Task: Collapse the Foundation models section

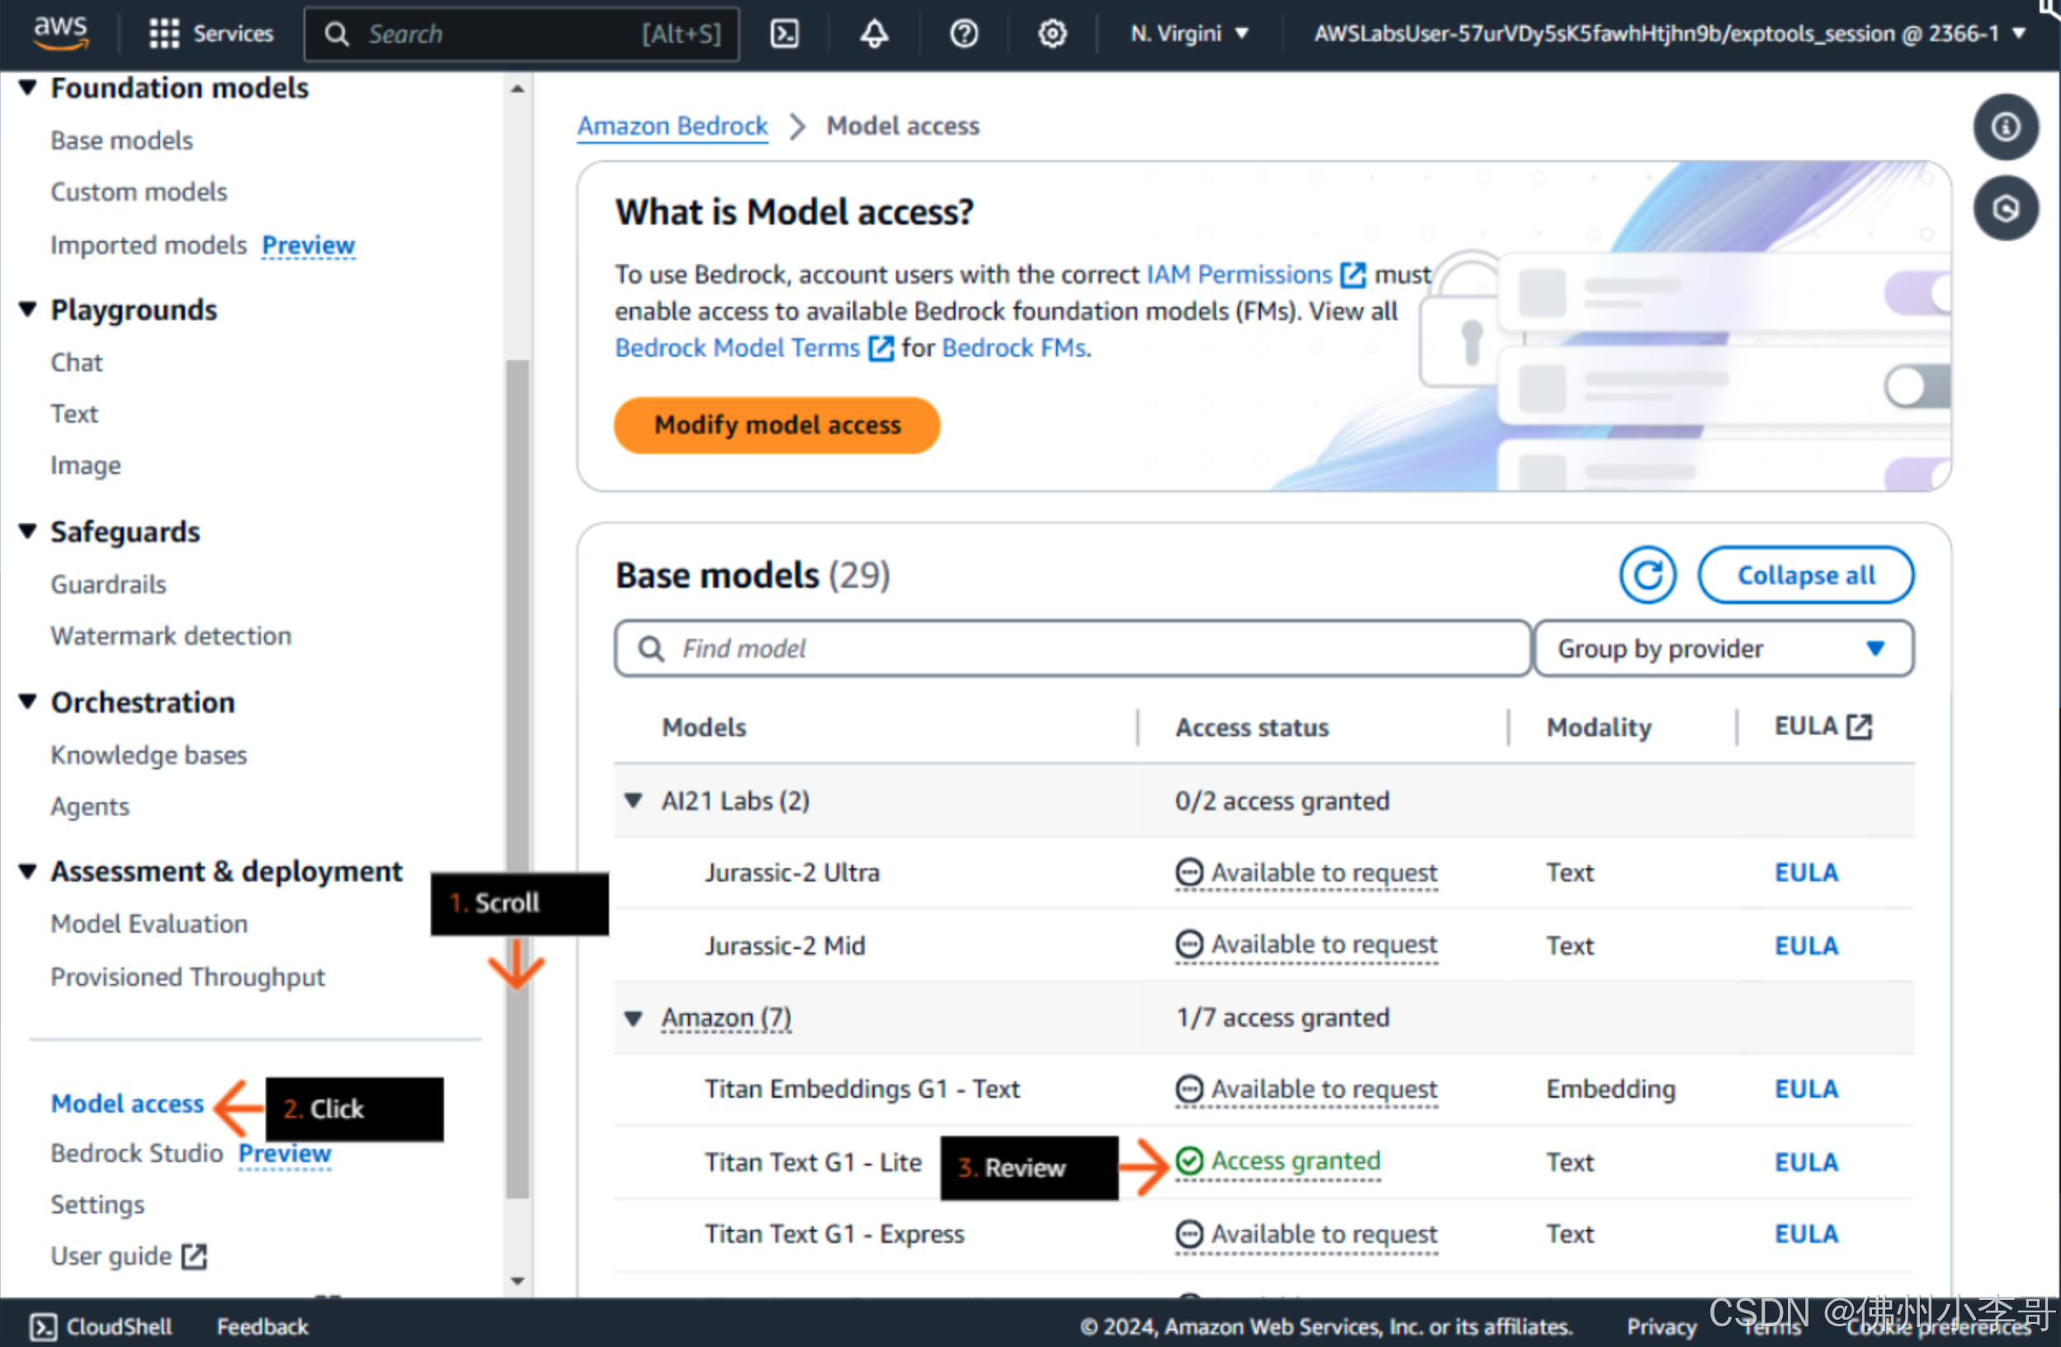Action: (28, 87)
